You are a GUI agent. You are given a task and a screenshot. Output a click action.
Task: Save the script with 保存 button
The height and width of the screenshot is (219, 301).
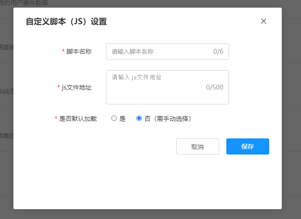point(247,146)
